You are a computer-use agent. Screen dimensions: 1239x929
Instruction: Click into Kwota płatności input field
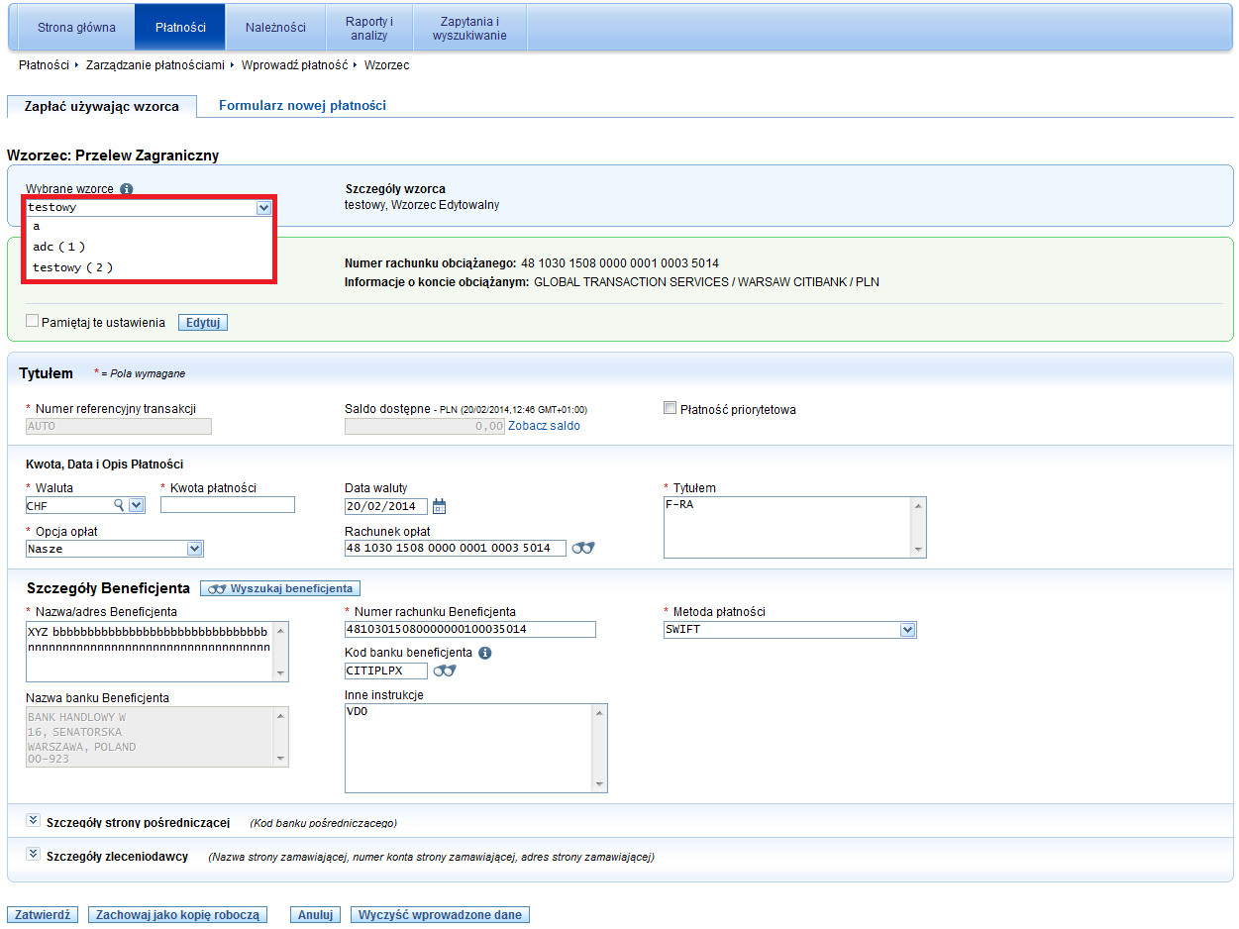pos(228,505)
